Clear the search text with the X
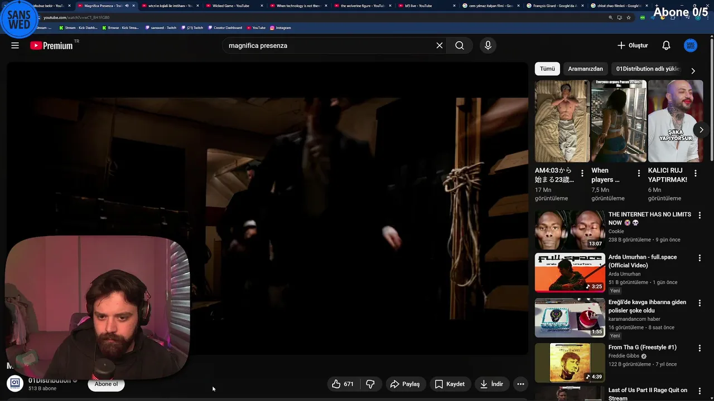The width and height of the screenshot is (714, 401). [x=440, y=46]
